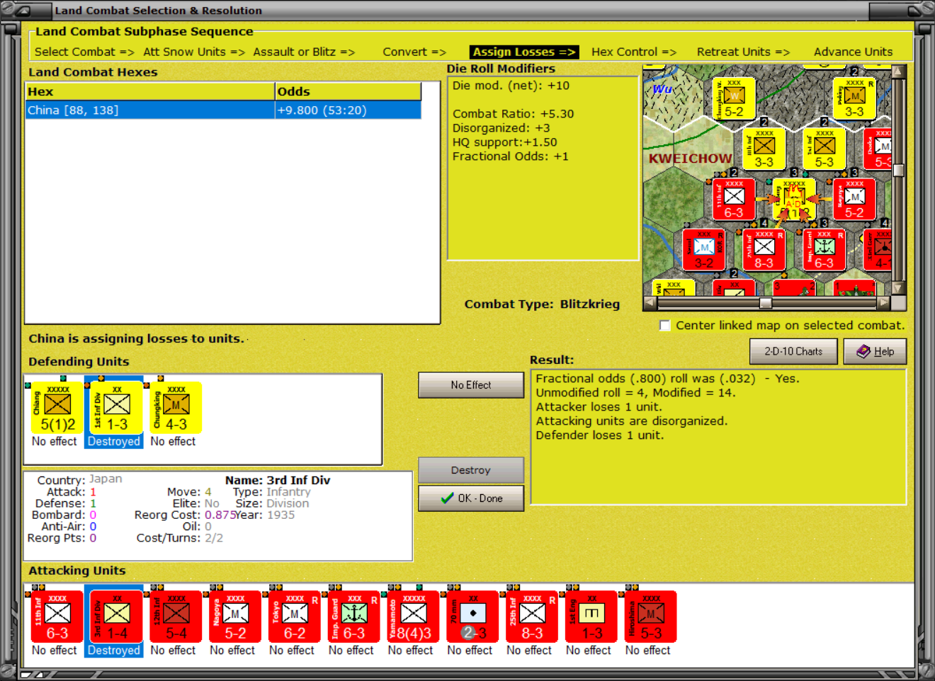
Task: Select the 3rd Inf Div 1-4 attacking unit
Action: click(116, 617)
